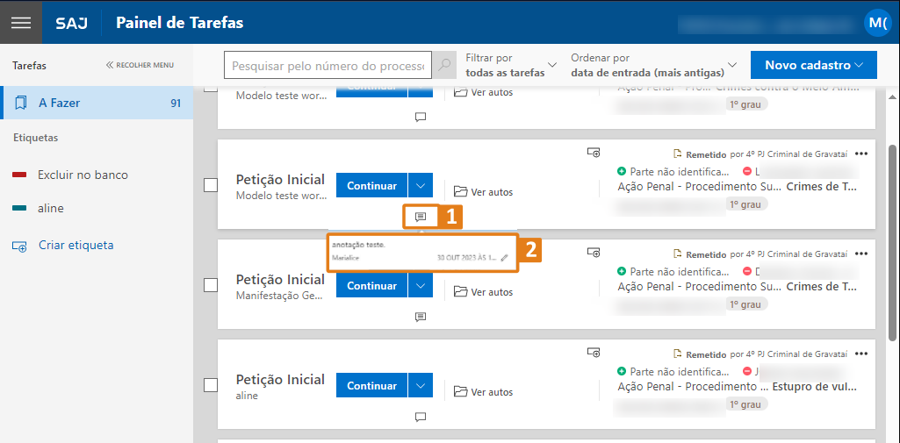Open three-dots menu of first Petição Inicial card
The width and height of the screenshot is (900, 443).
(860, 154)
